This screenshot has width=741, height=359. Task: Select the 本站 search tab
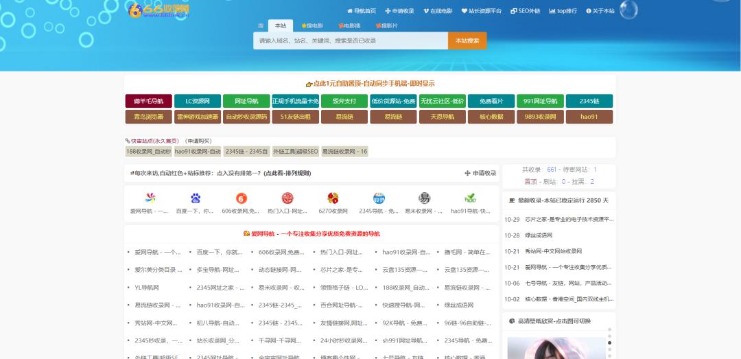point(281,25)
